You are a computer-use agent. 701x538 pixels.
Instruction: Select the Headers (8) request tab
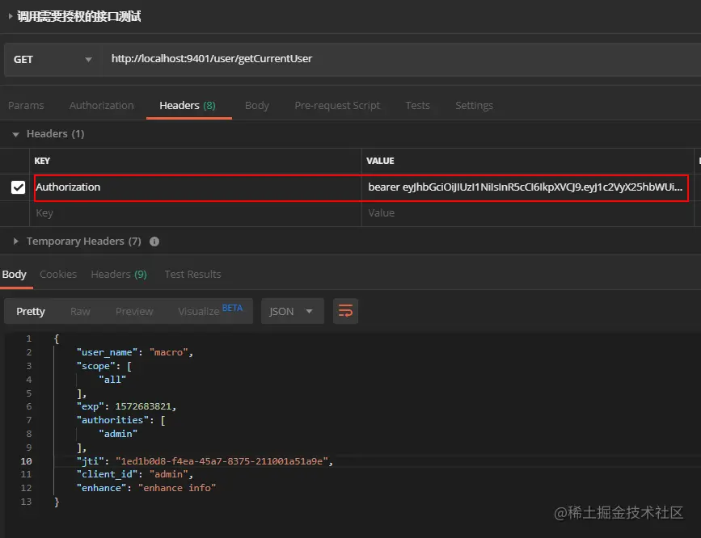pyautogui.click(x=188, y=106)
